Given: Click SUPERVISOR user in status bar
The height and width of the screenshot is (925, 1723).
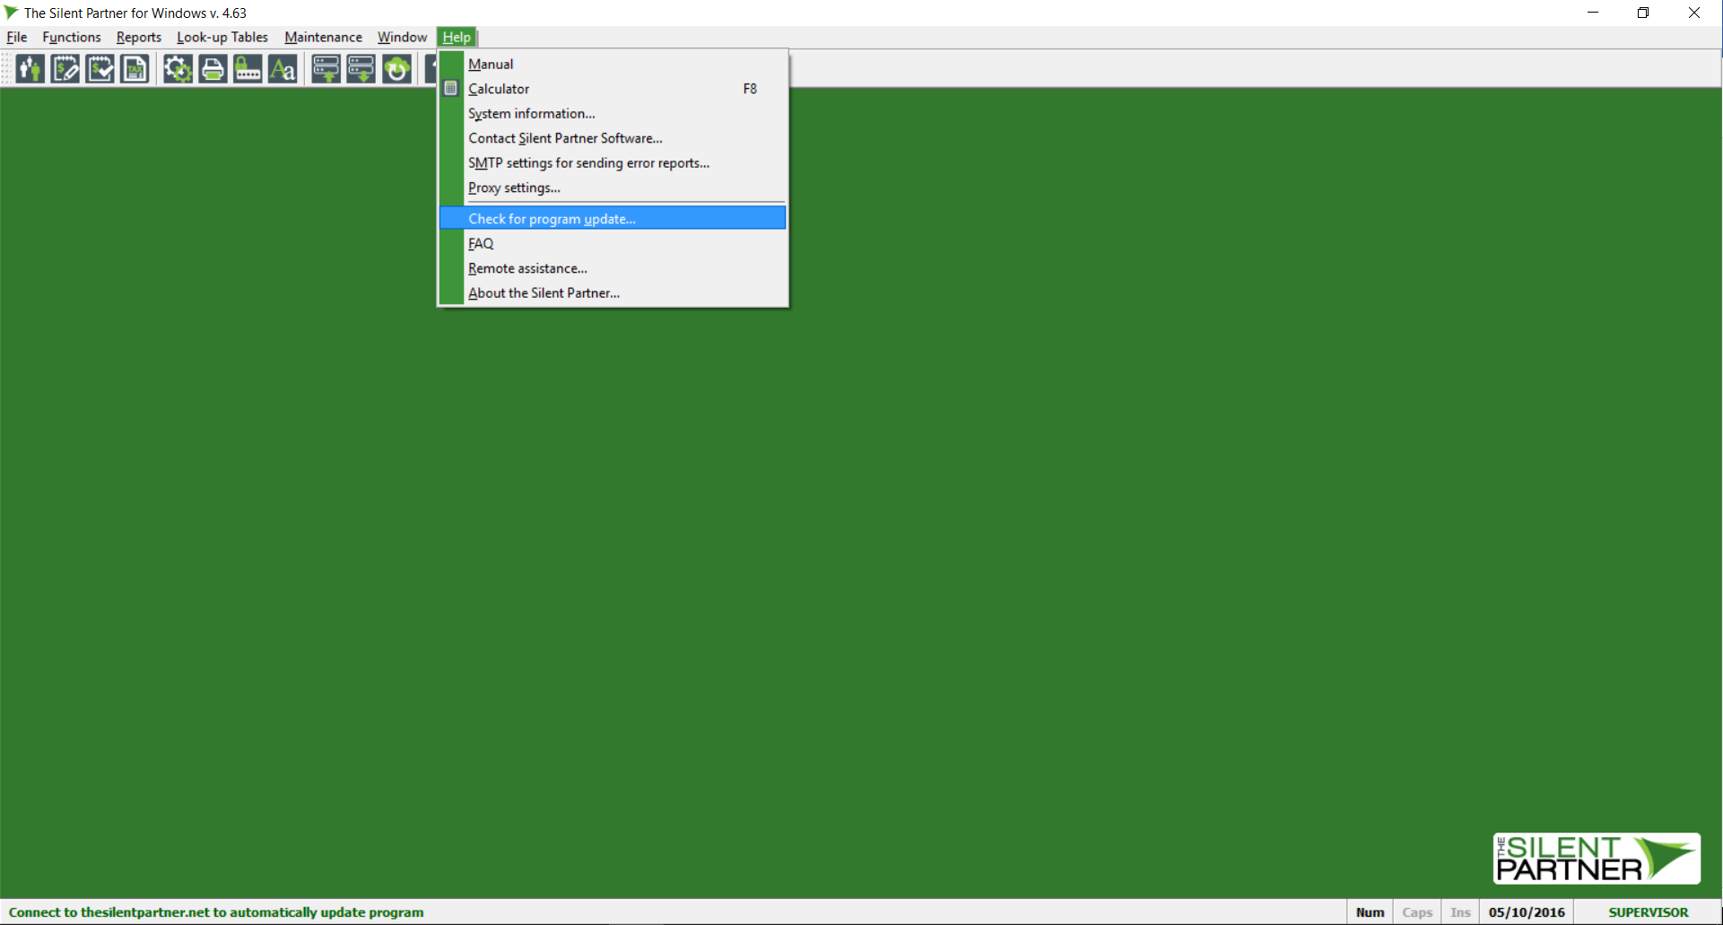Looking at the screenshot, I should [1649, 912].
